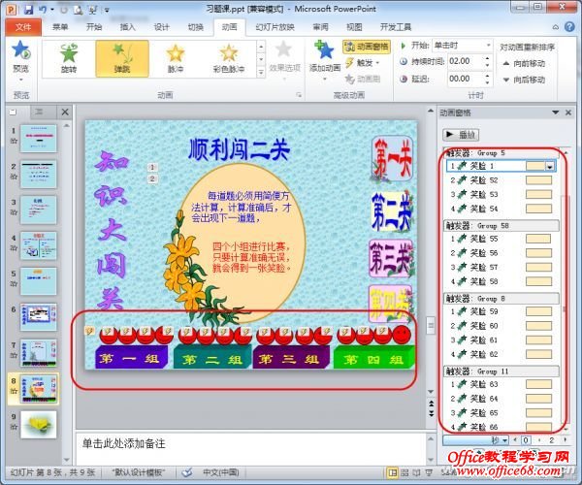Close the slide thumbnail pane
The width and height of the screenshot is (582, 485).
click(65, 112)
